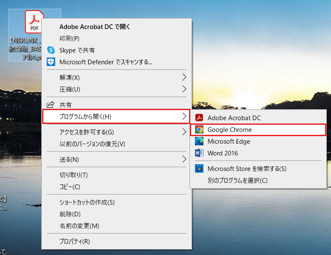This screenshot has height=255, width=331.
Task: Open プログラムから開く(H) entry
Action: (x=116, y=116)
